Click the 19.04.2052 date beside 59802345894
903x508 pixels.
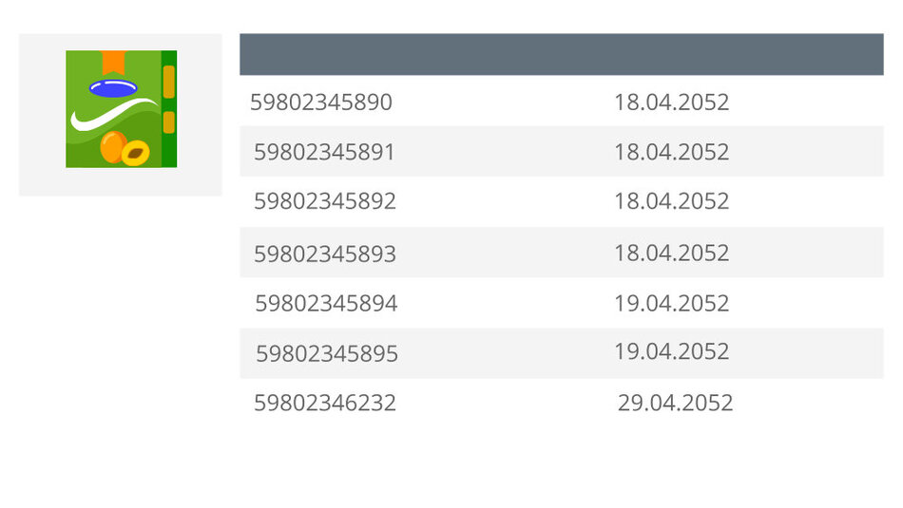671,303
